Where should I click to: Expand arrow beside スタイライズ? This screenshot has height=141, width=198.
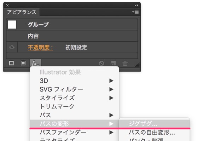(x=111, y=98)
